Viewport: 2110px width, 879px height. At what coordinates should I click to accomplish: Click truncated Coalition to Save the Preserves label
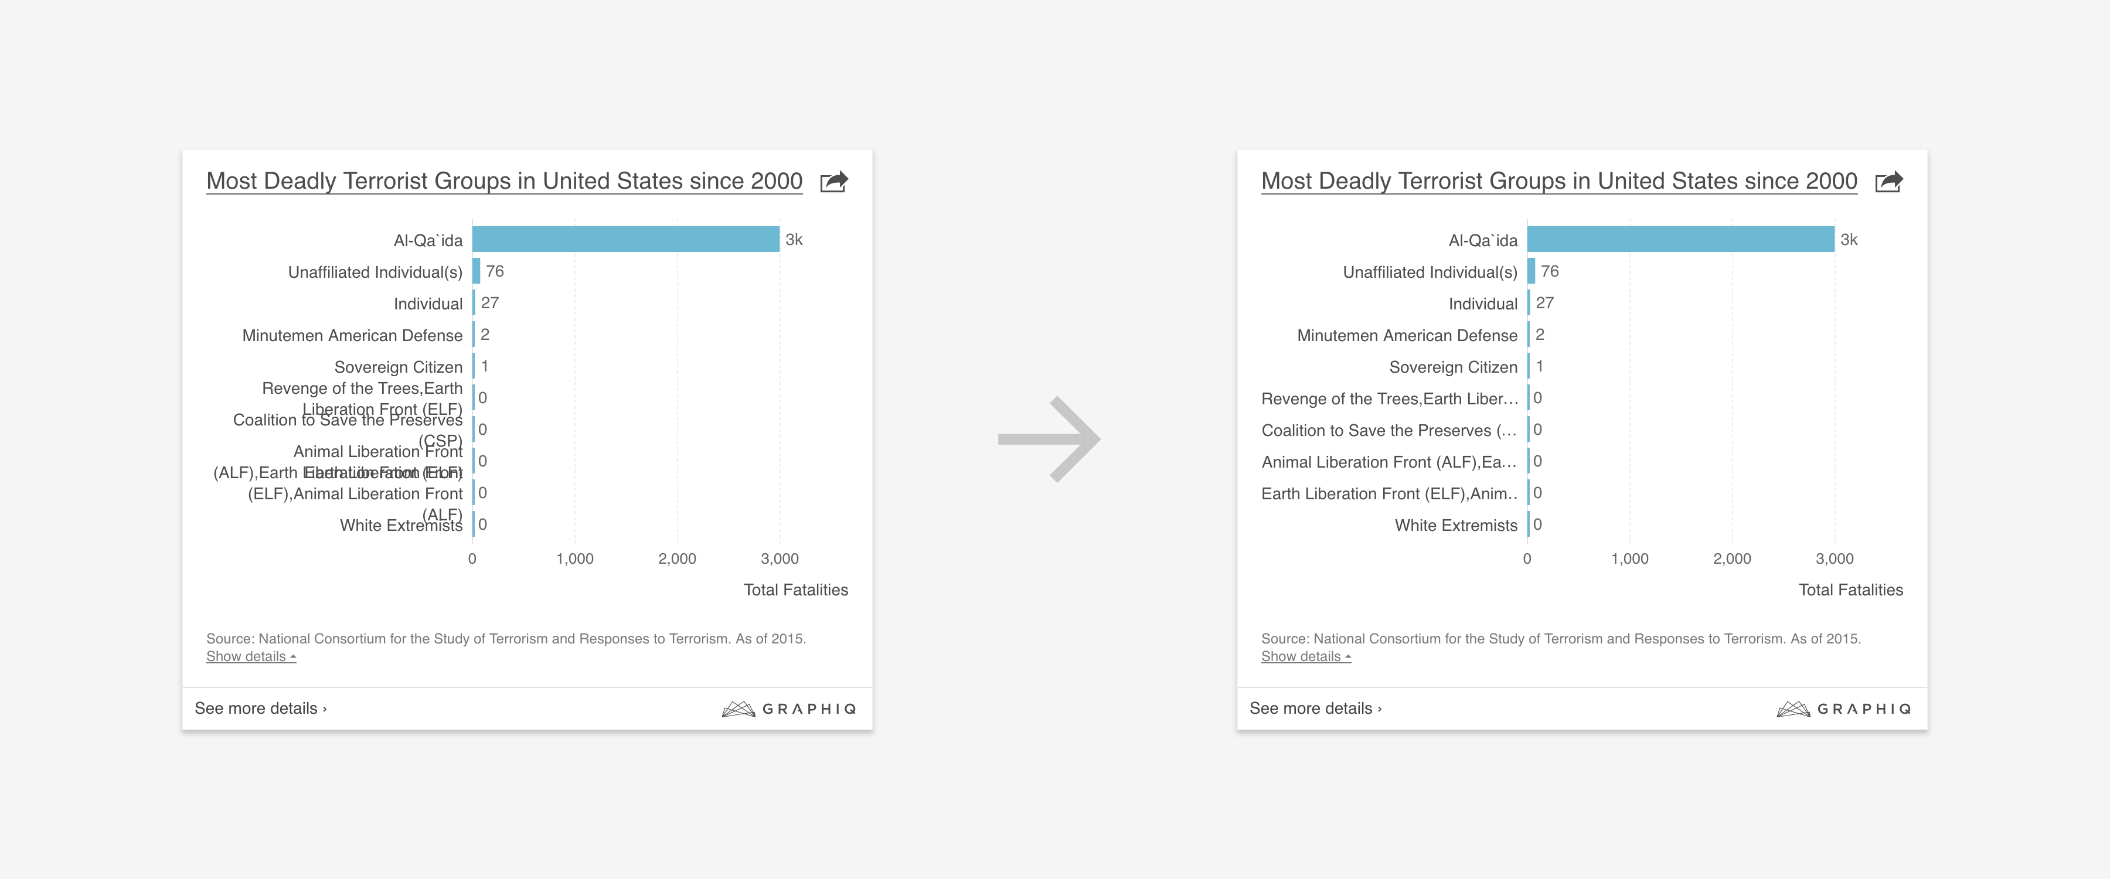coord(1388,430)
